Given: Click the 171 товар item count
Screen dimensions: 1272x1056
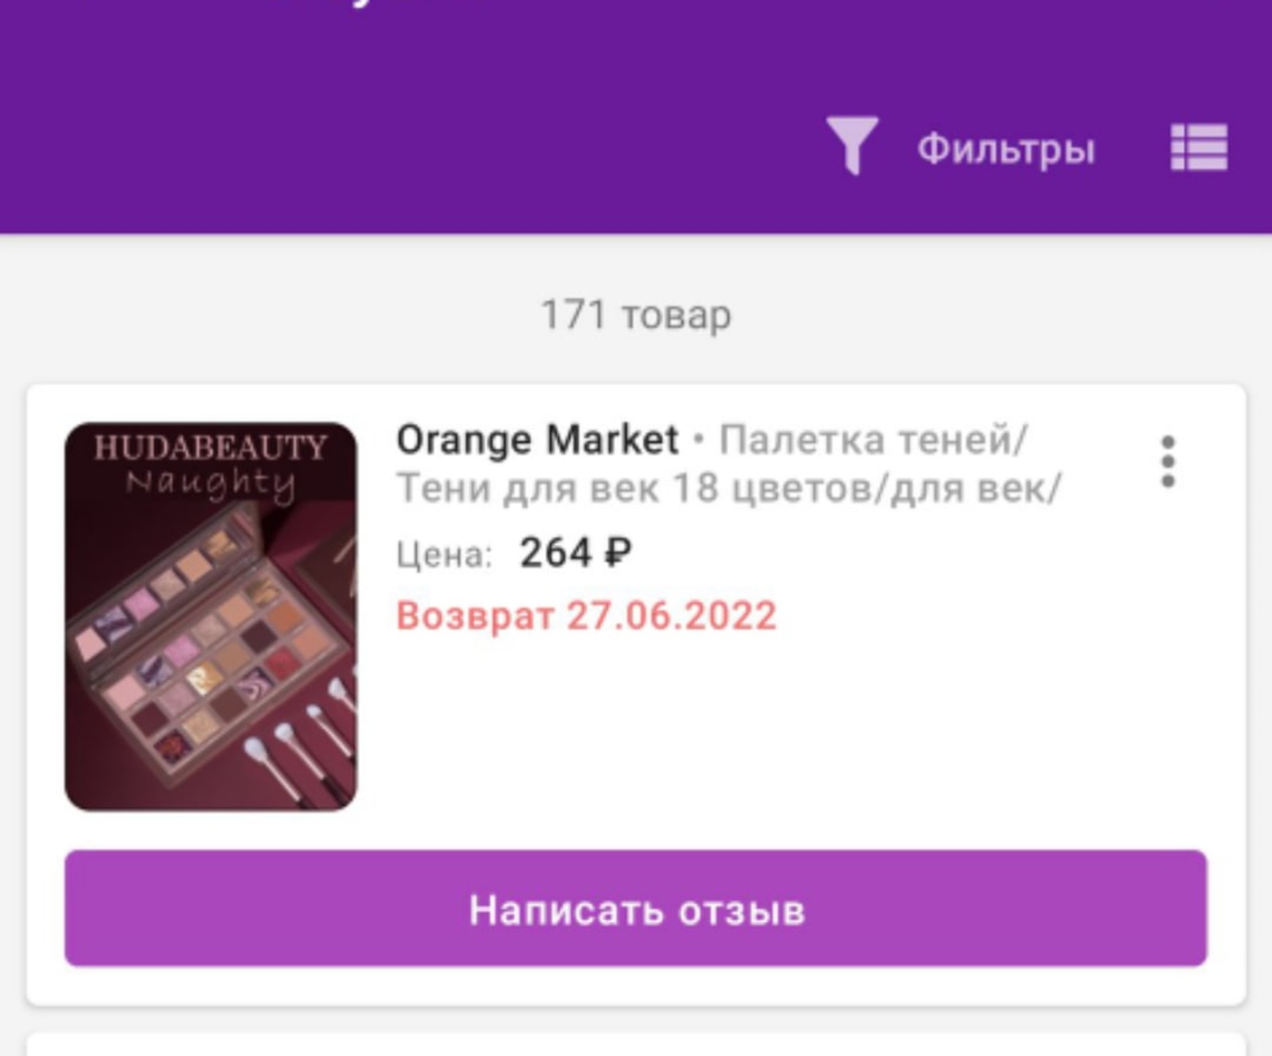Looking at the screenshot, I should tap(636, 315).
